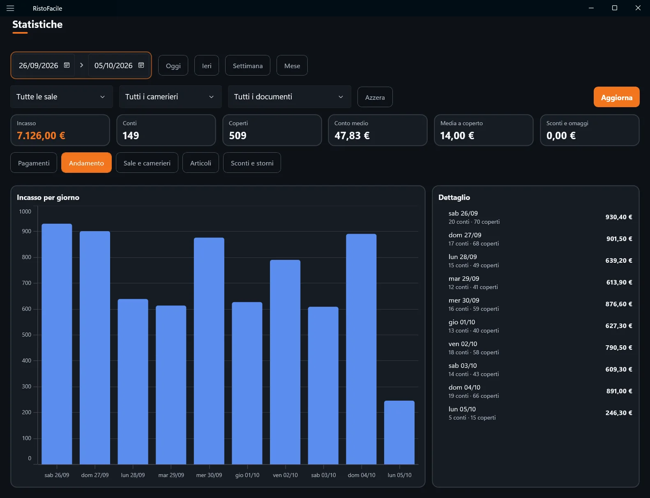This screenshot has width=650, height=498.
Task: Select the mar 29/09 detail row
Action: pyautogui.click(x=536, y=282)
